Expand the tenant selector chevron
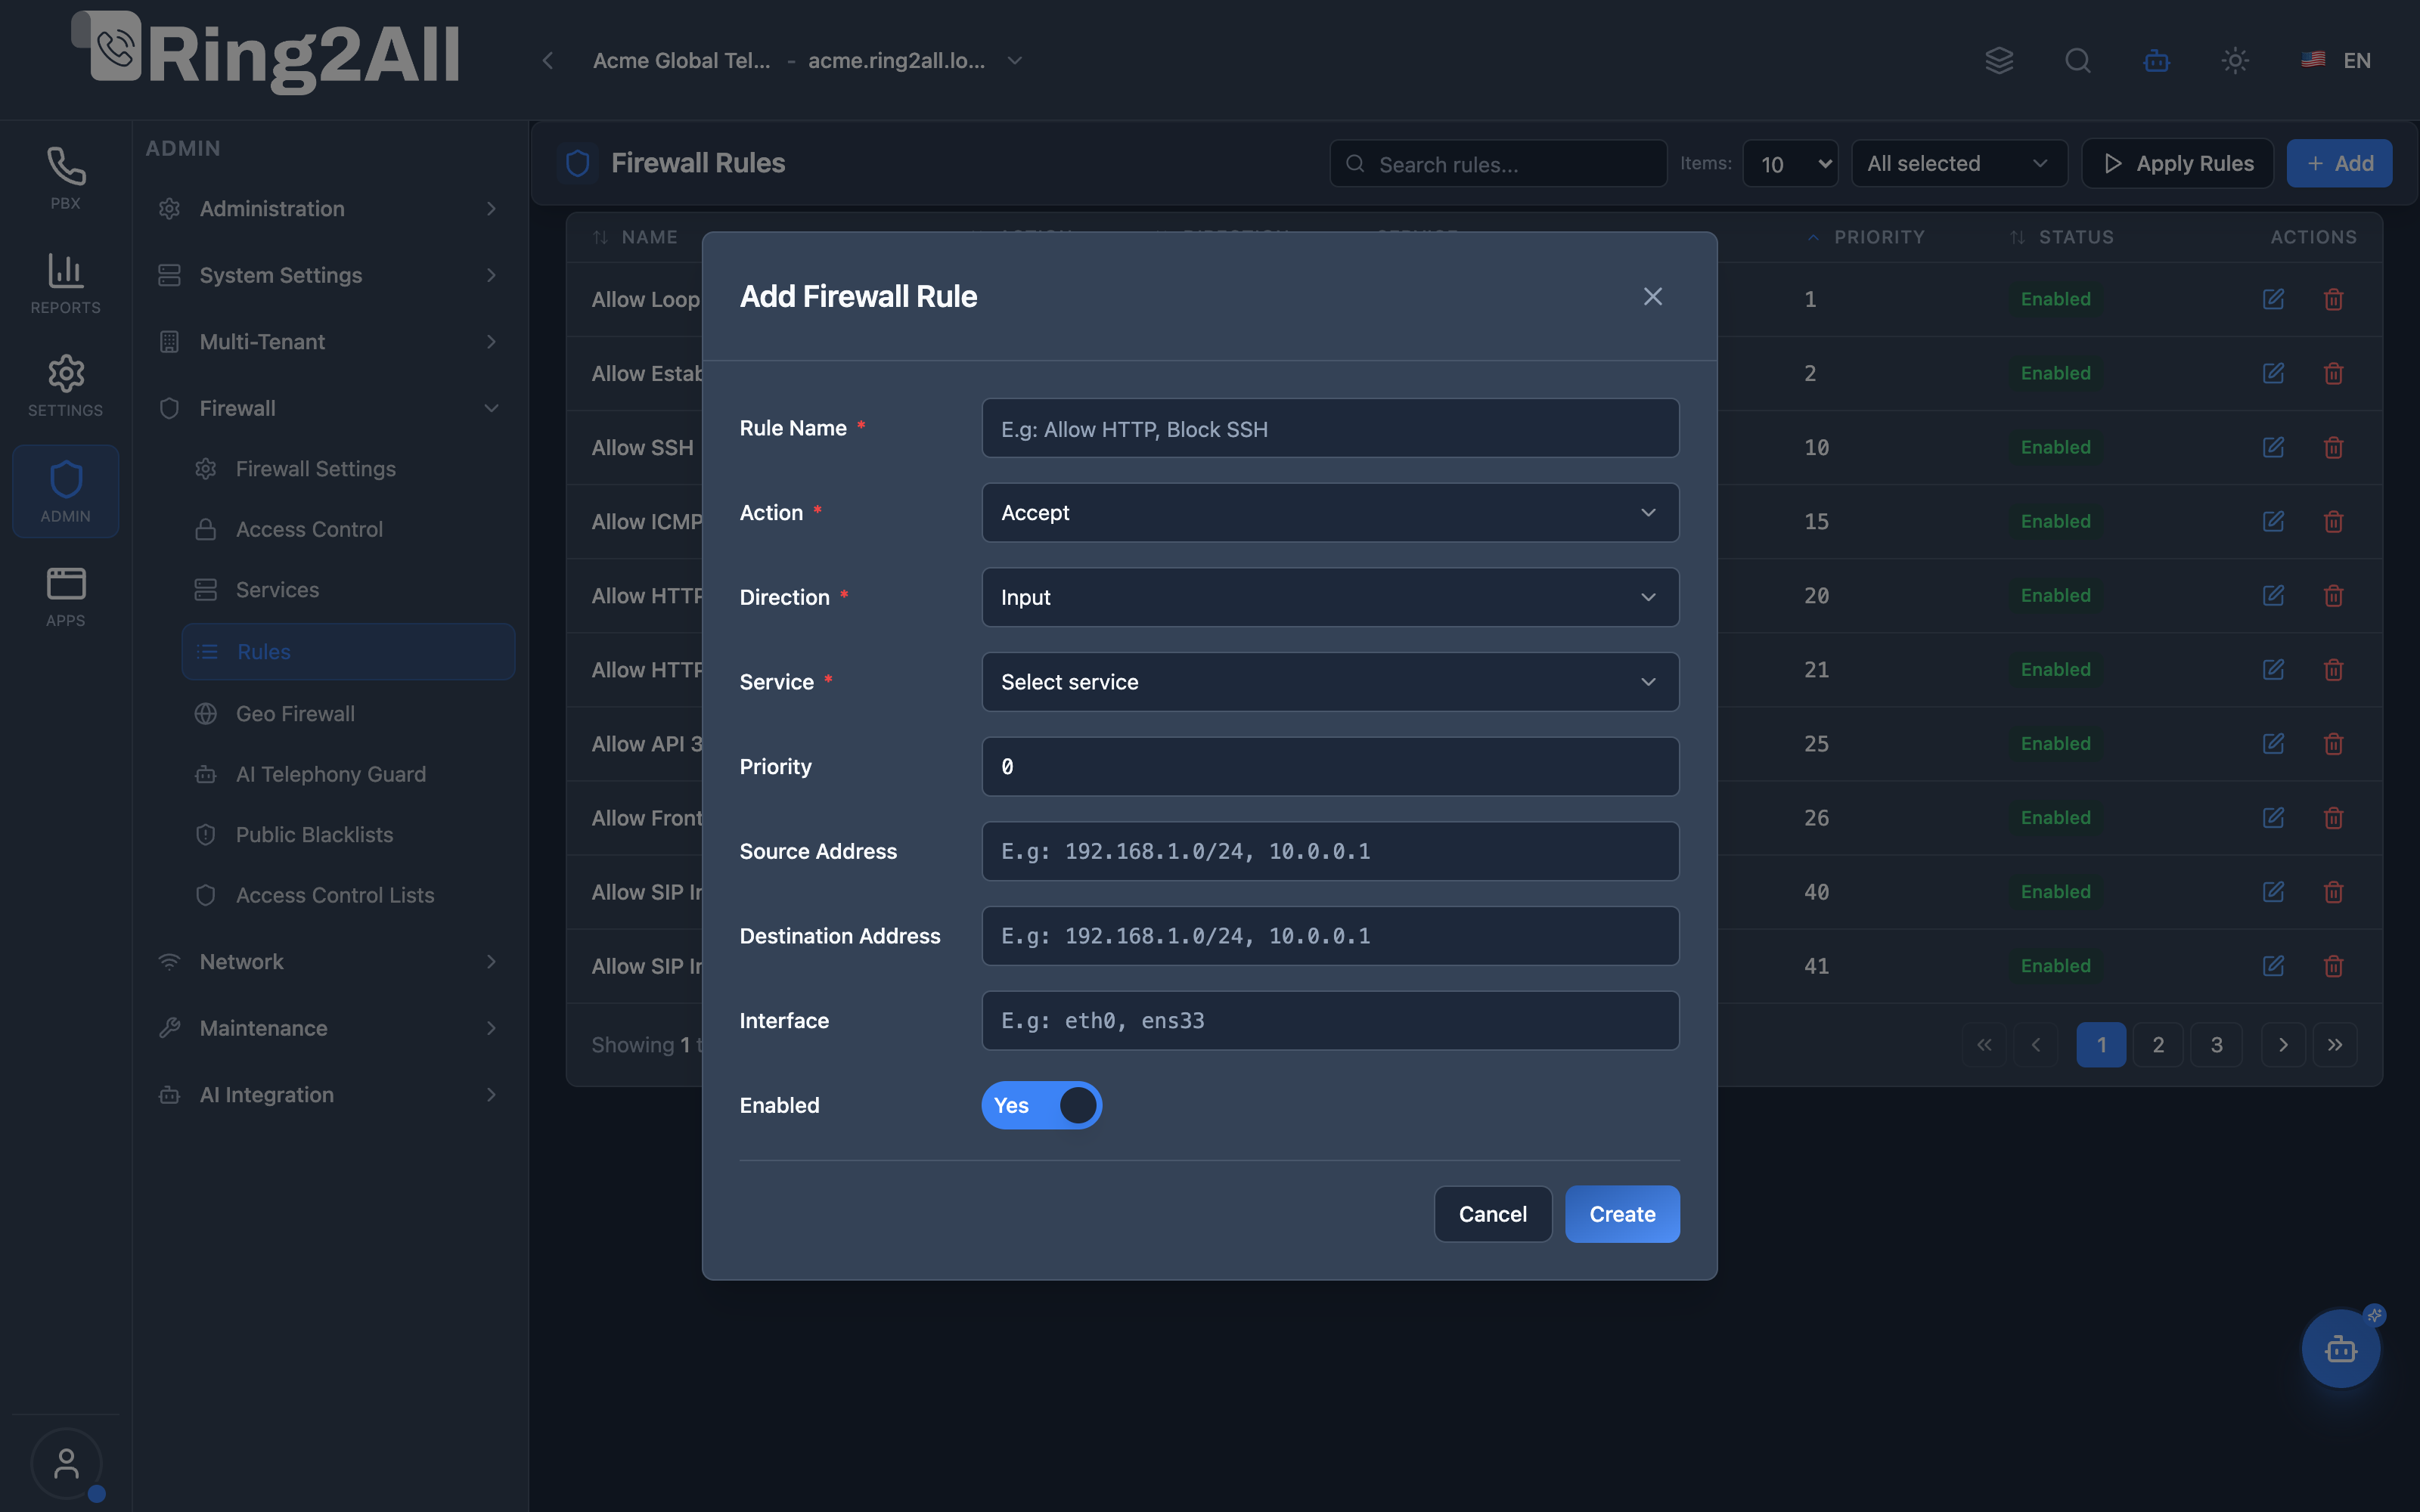Viewport: 2420px width, 1512px height. click(1015, 61)
